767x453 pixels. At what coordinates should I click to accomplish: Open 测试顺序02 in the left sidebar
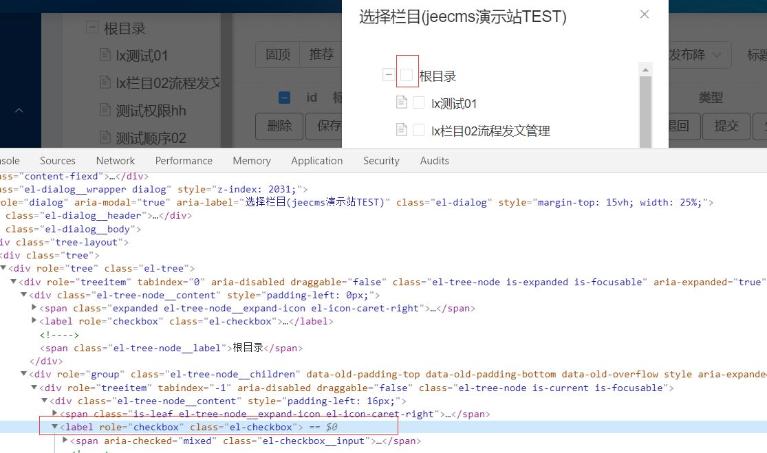(151, 138)
